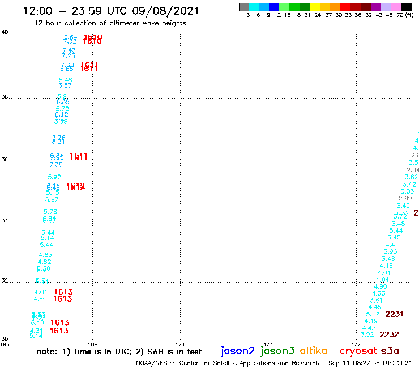The height and width of the screenshot is (368, 419).
Task: Click the time label 2232
Action: [389, 335]
